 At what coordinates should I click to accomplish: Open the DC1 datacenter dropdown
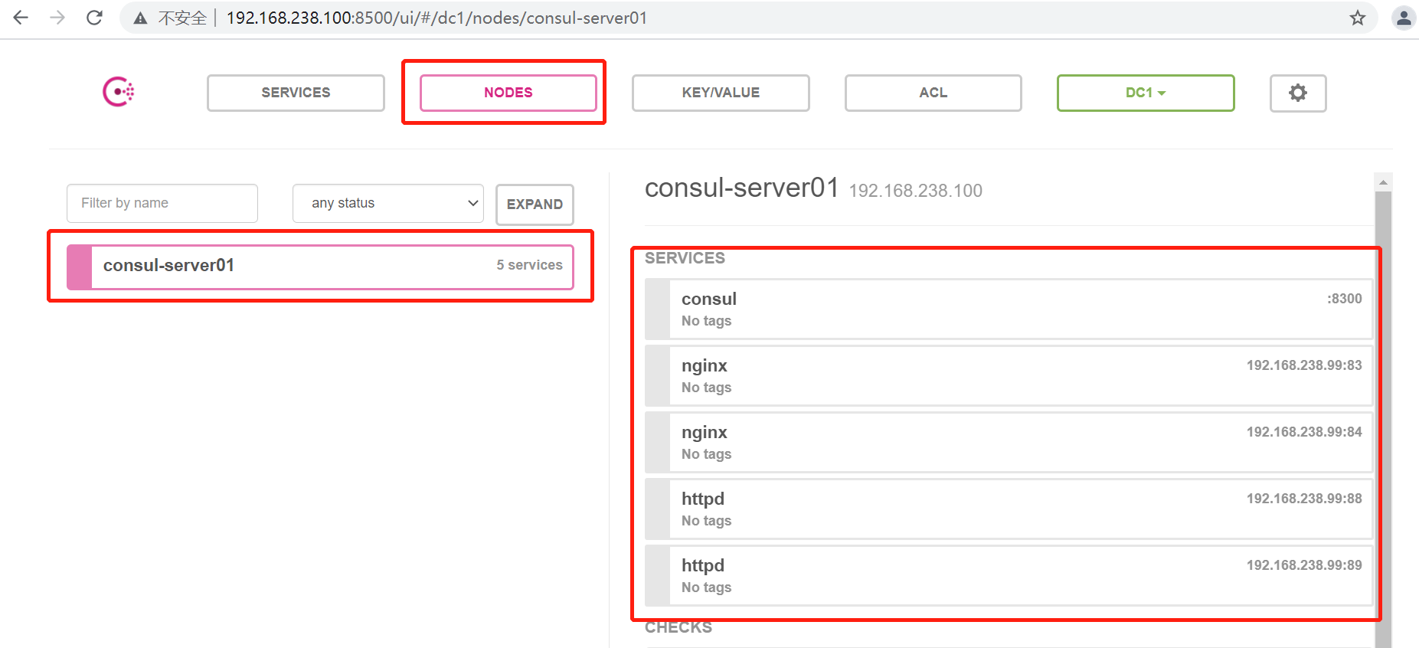[x=1146, y=93]
